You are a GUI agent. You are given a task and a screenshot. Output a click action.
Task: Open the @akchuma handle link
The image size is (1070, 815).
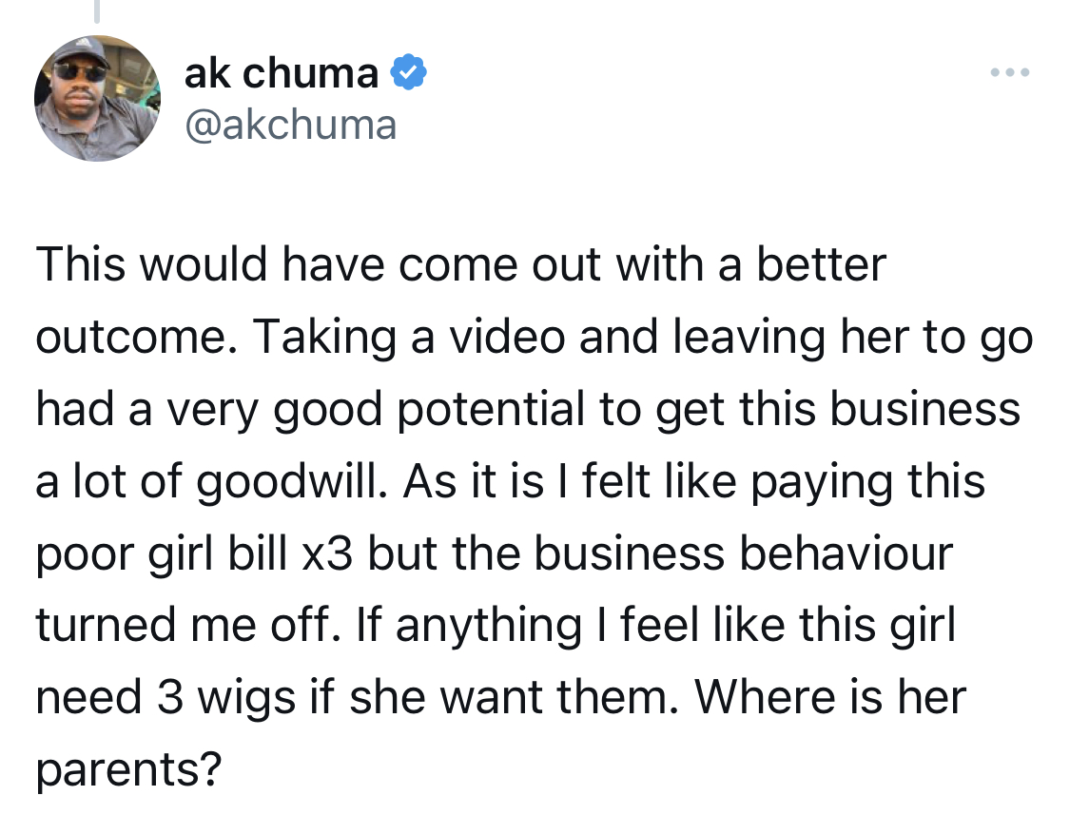coord(291,125)
